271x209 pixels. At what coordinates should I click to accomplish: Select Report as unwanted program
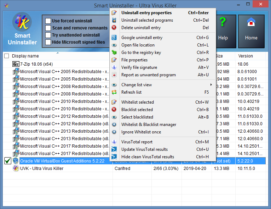(x=163, y=75)
